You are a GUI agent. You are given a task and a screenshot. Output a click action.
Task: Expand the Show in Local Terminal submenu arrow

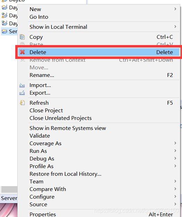tap(175, 27)
